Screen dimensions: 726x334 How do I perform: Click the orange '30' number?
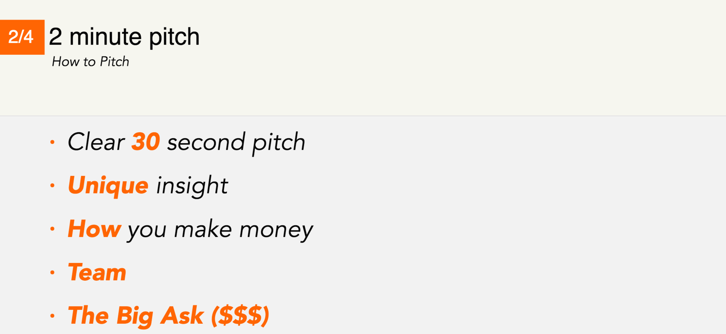pos(146,142)
